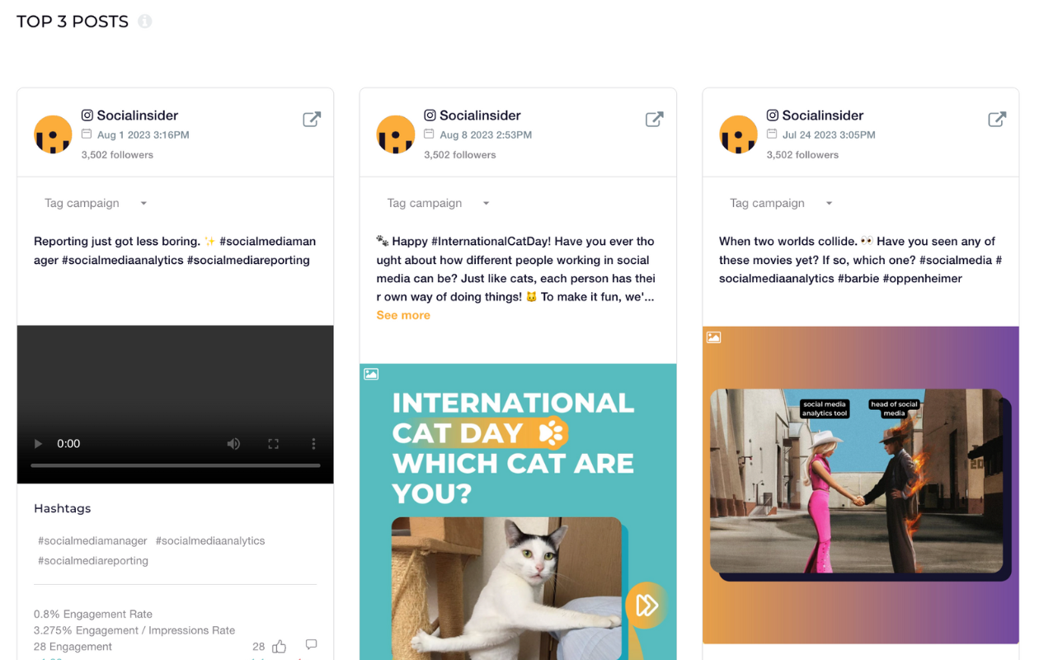
Task: Click the 'Happy #InternationalCatDay' caption text
Action: (x=516, y=269)
